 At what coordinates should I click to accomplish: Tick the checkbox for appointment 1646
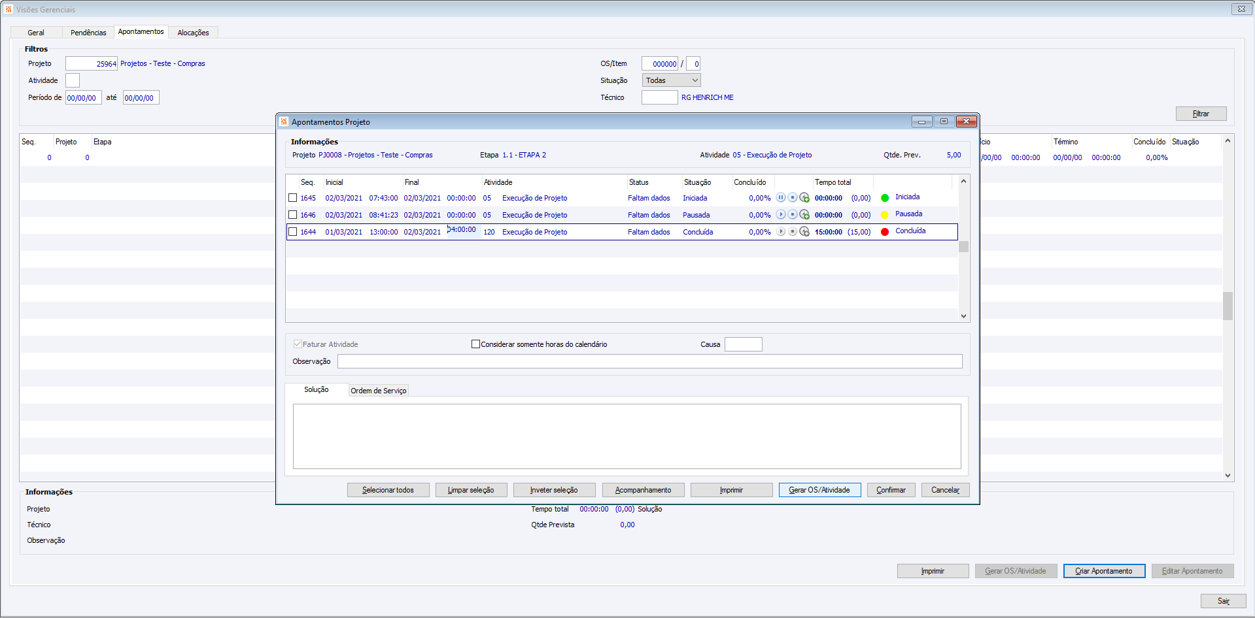[293, 215]
